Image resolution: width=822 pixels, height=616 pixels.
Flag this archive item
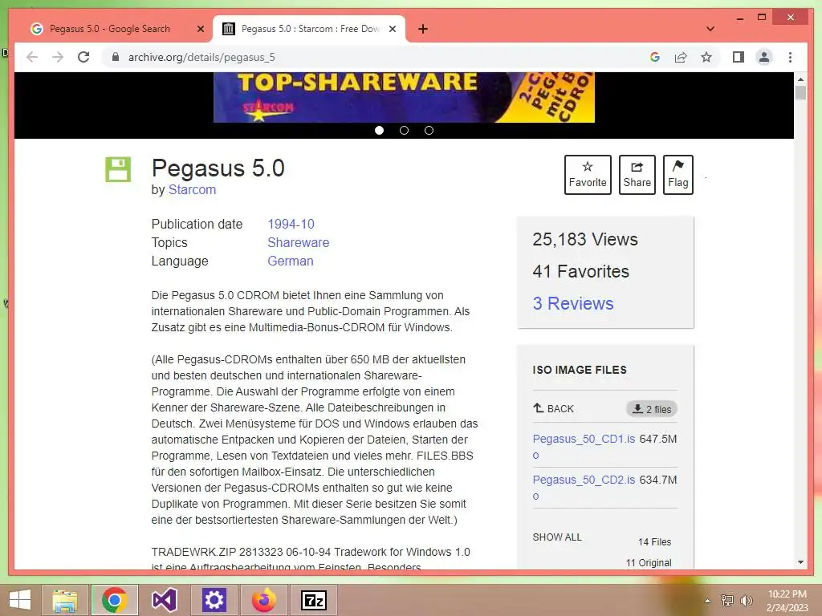pos(678,174)
